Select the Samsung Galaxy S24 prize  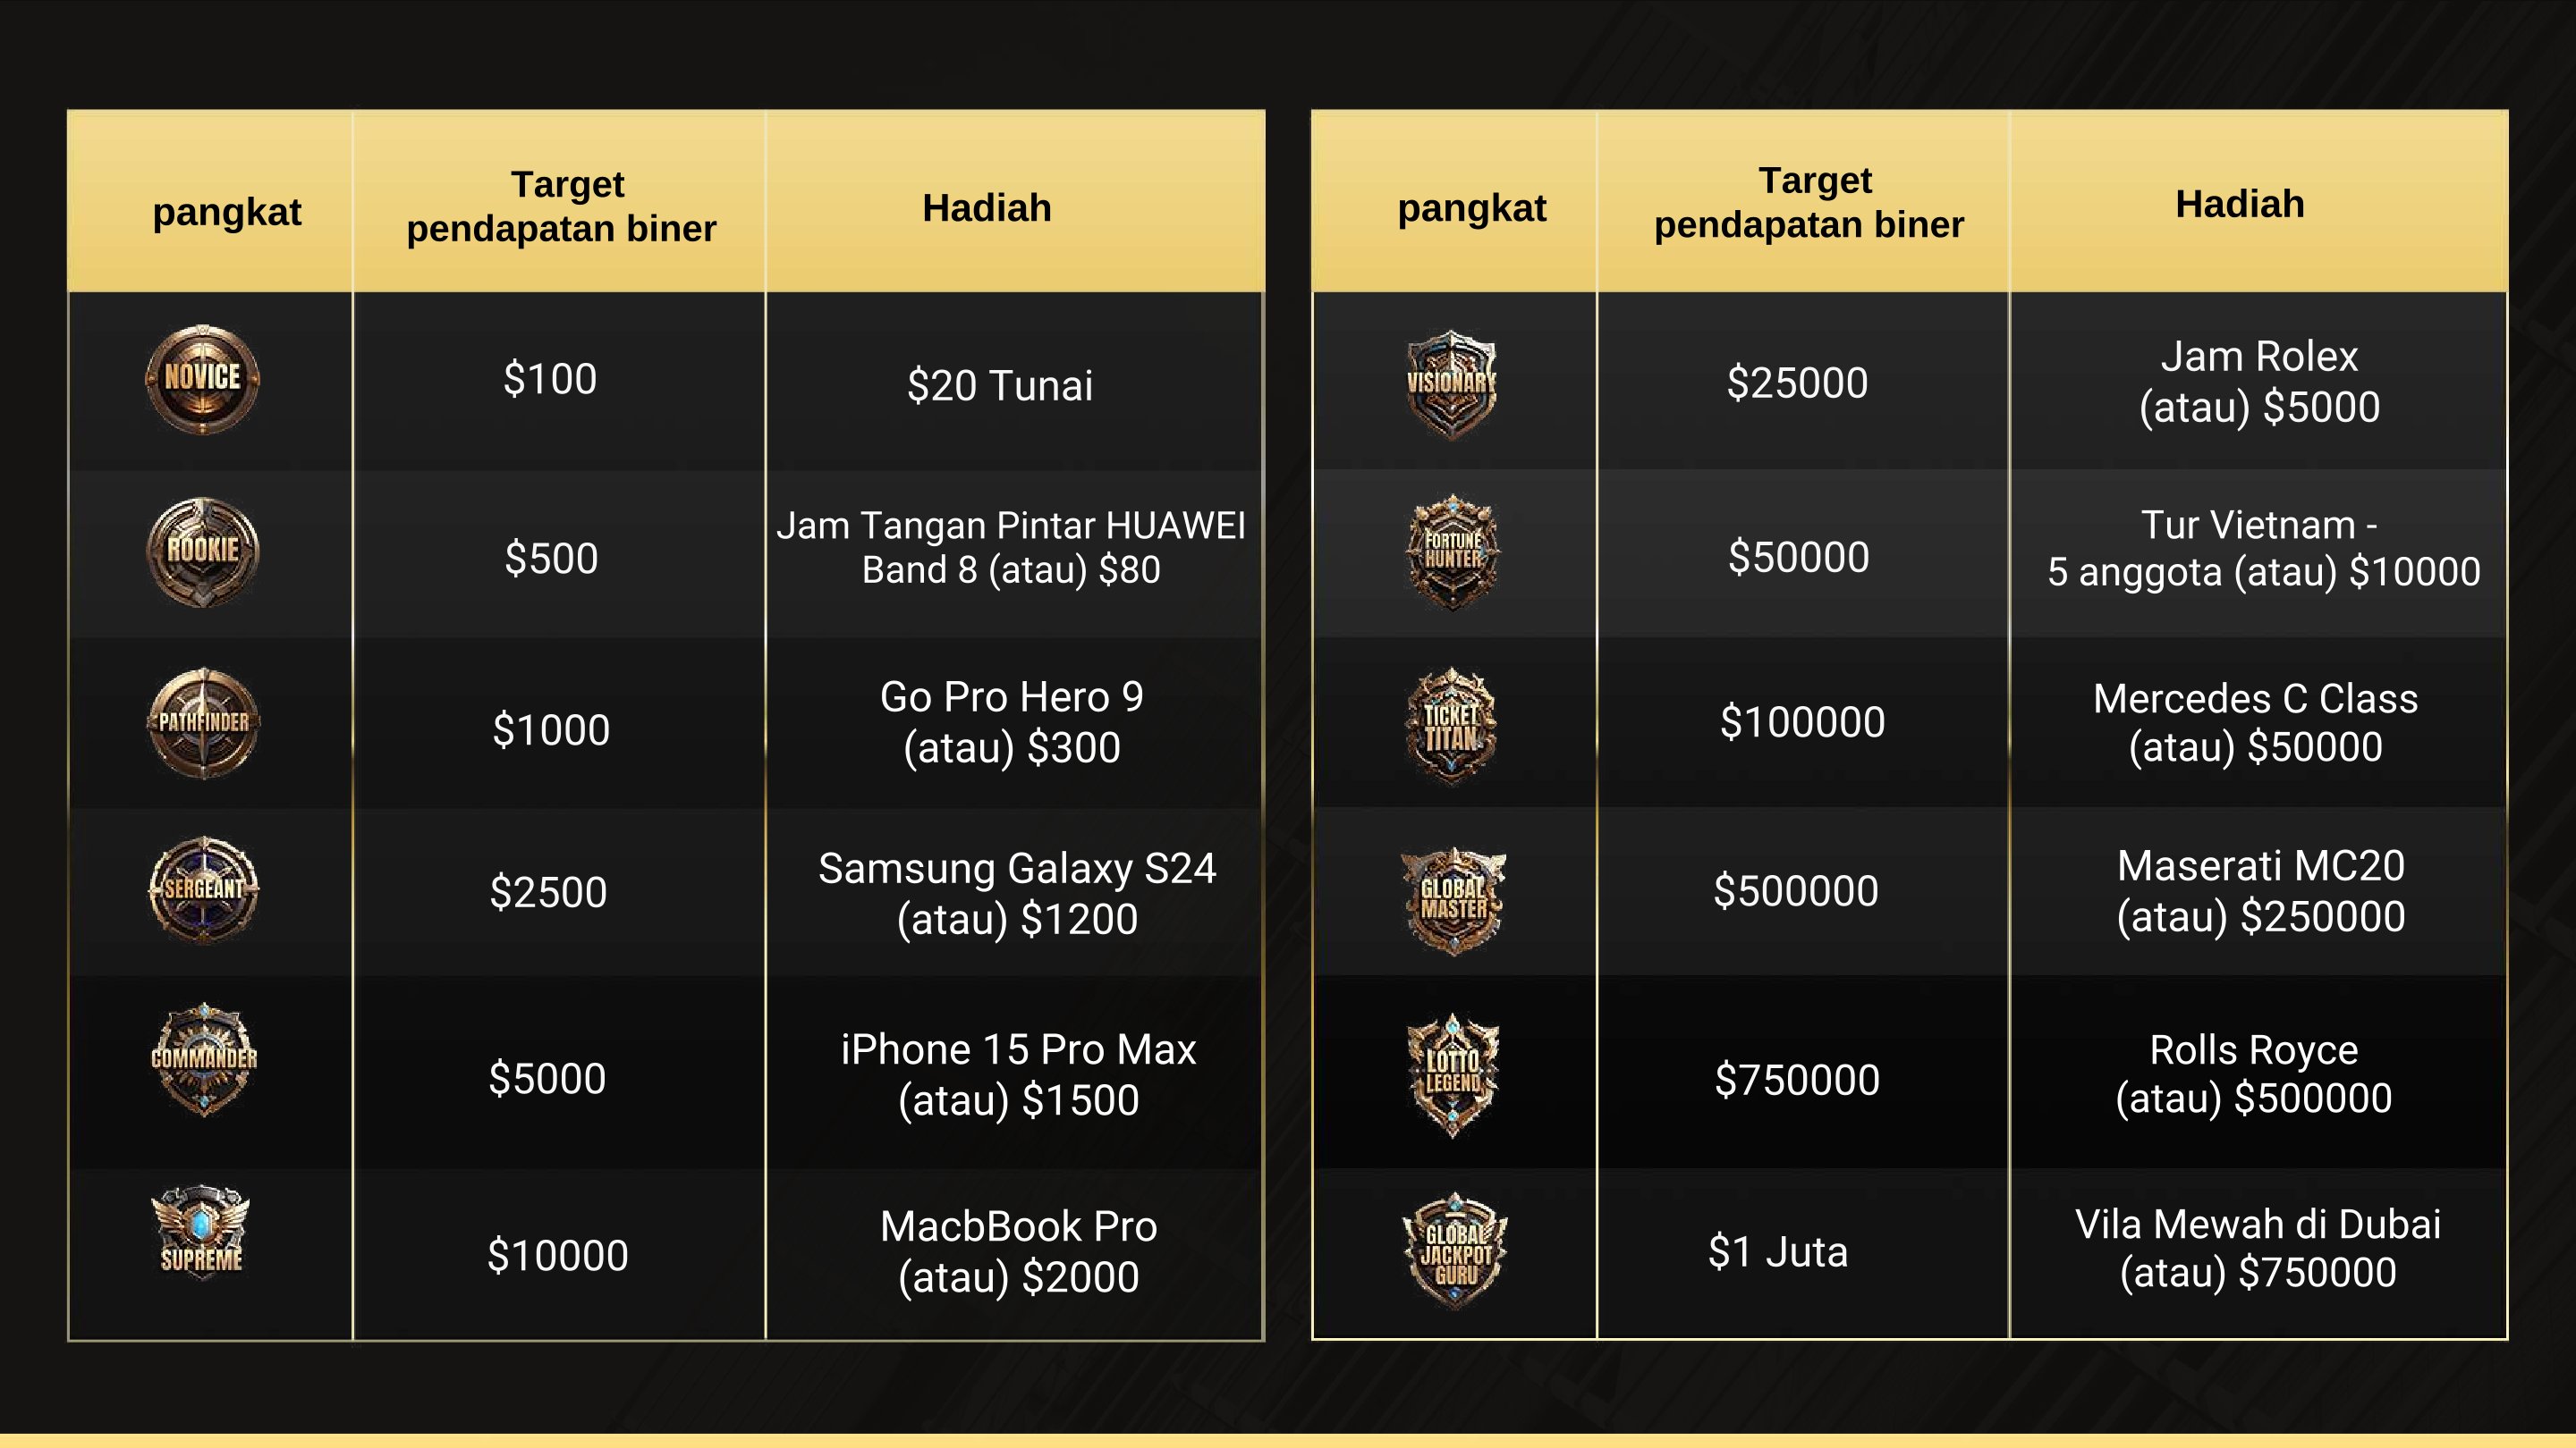[x=1017, y=894]
